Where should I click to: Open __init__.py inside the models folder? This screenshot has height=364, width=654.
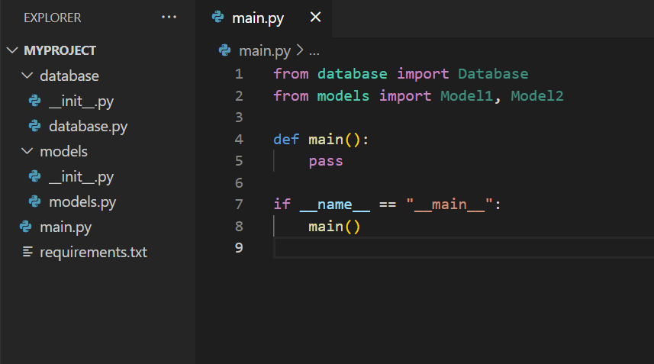(x=81, y=176)
